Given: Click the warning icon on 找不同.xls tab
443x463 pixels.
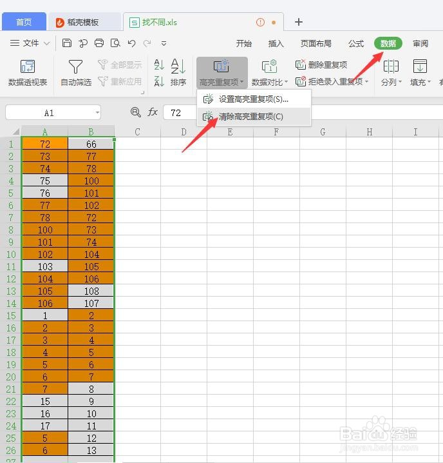Looking at the screenshot, I should (260, 22).
